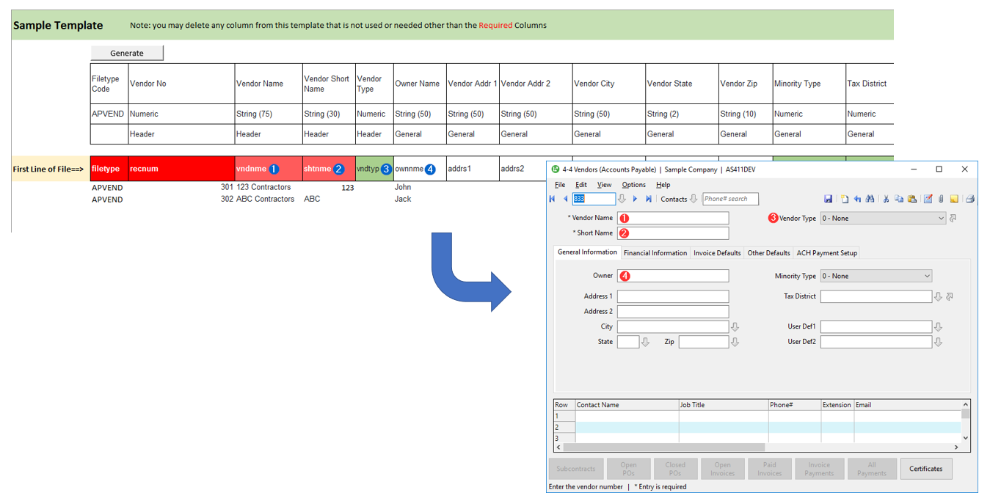Screen dimensions: 990x501
Task: Switch to the Financial Information tab
Action: (655, 253)
